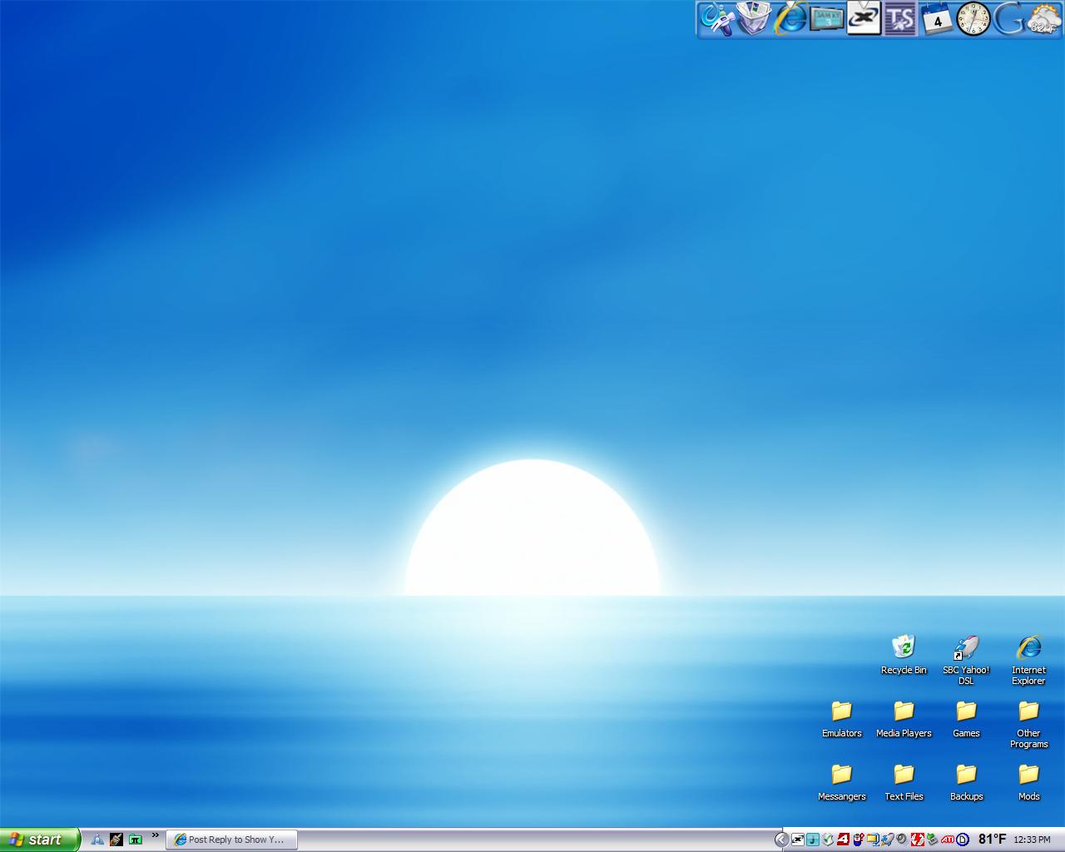Click the MSN Messenger icon in dock

coord(716,18)
